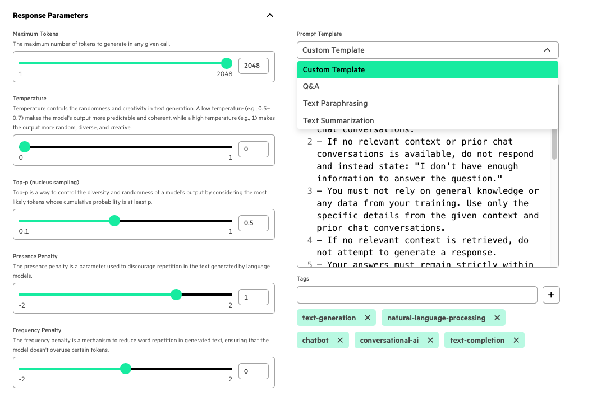Click the Frequency Penalty slider handle
Screen dimensions: 597x396
pyautogui.click(x=126, y=369)
